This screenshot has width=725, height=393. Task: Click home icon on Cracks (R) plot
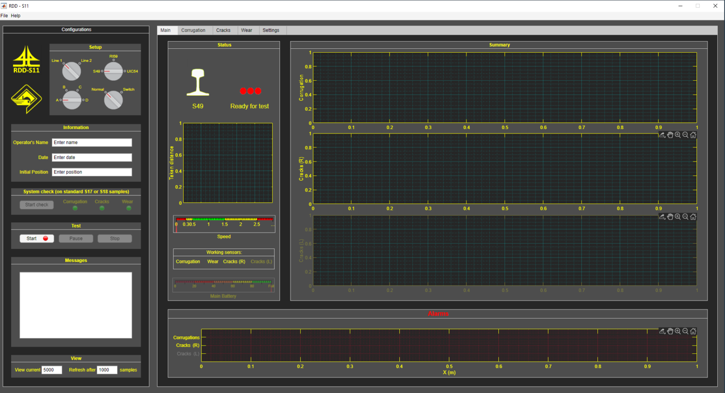[693, 135]
